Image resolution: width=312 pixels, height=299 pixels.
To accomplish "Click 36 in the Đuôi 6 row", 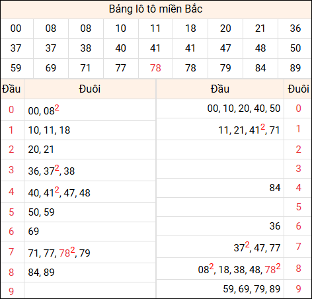I will (x=275, y=226).
